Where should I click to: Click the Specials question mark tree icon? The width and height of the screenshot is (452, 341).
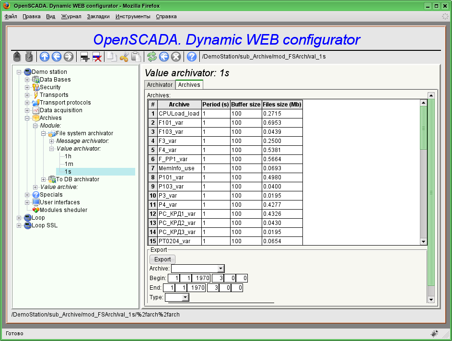[x=36, y=195]
